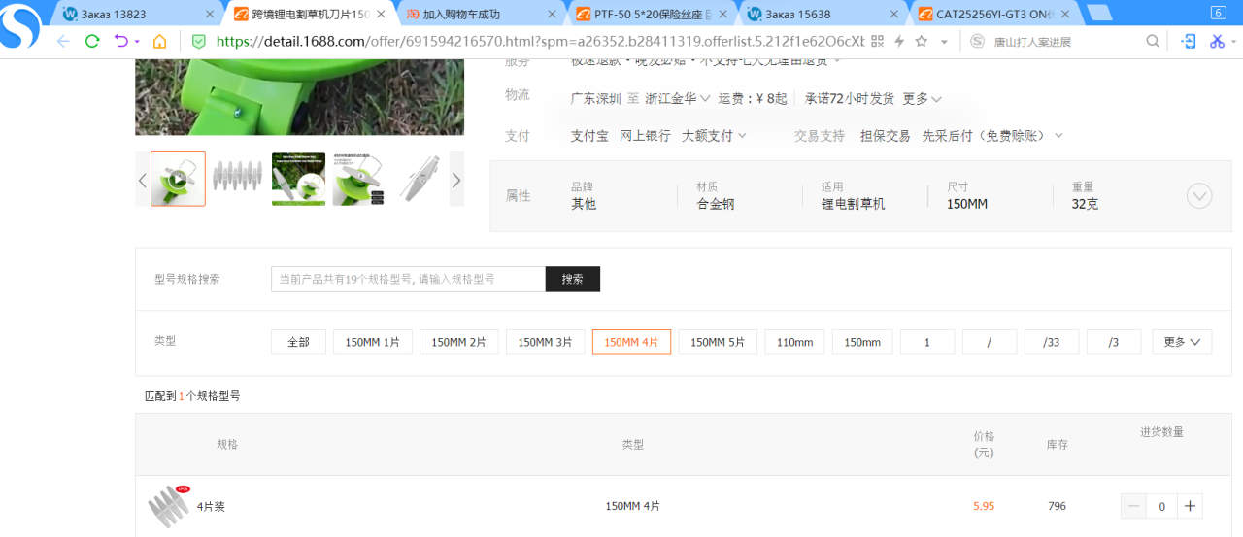Expand 先采后付（免费赊账） dropdown
The height and width of the screenshot is (537, 1243).
pyautogui.click(x=992, y=136)
